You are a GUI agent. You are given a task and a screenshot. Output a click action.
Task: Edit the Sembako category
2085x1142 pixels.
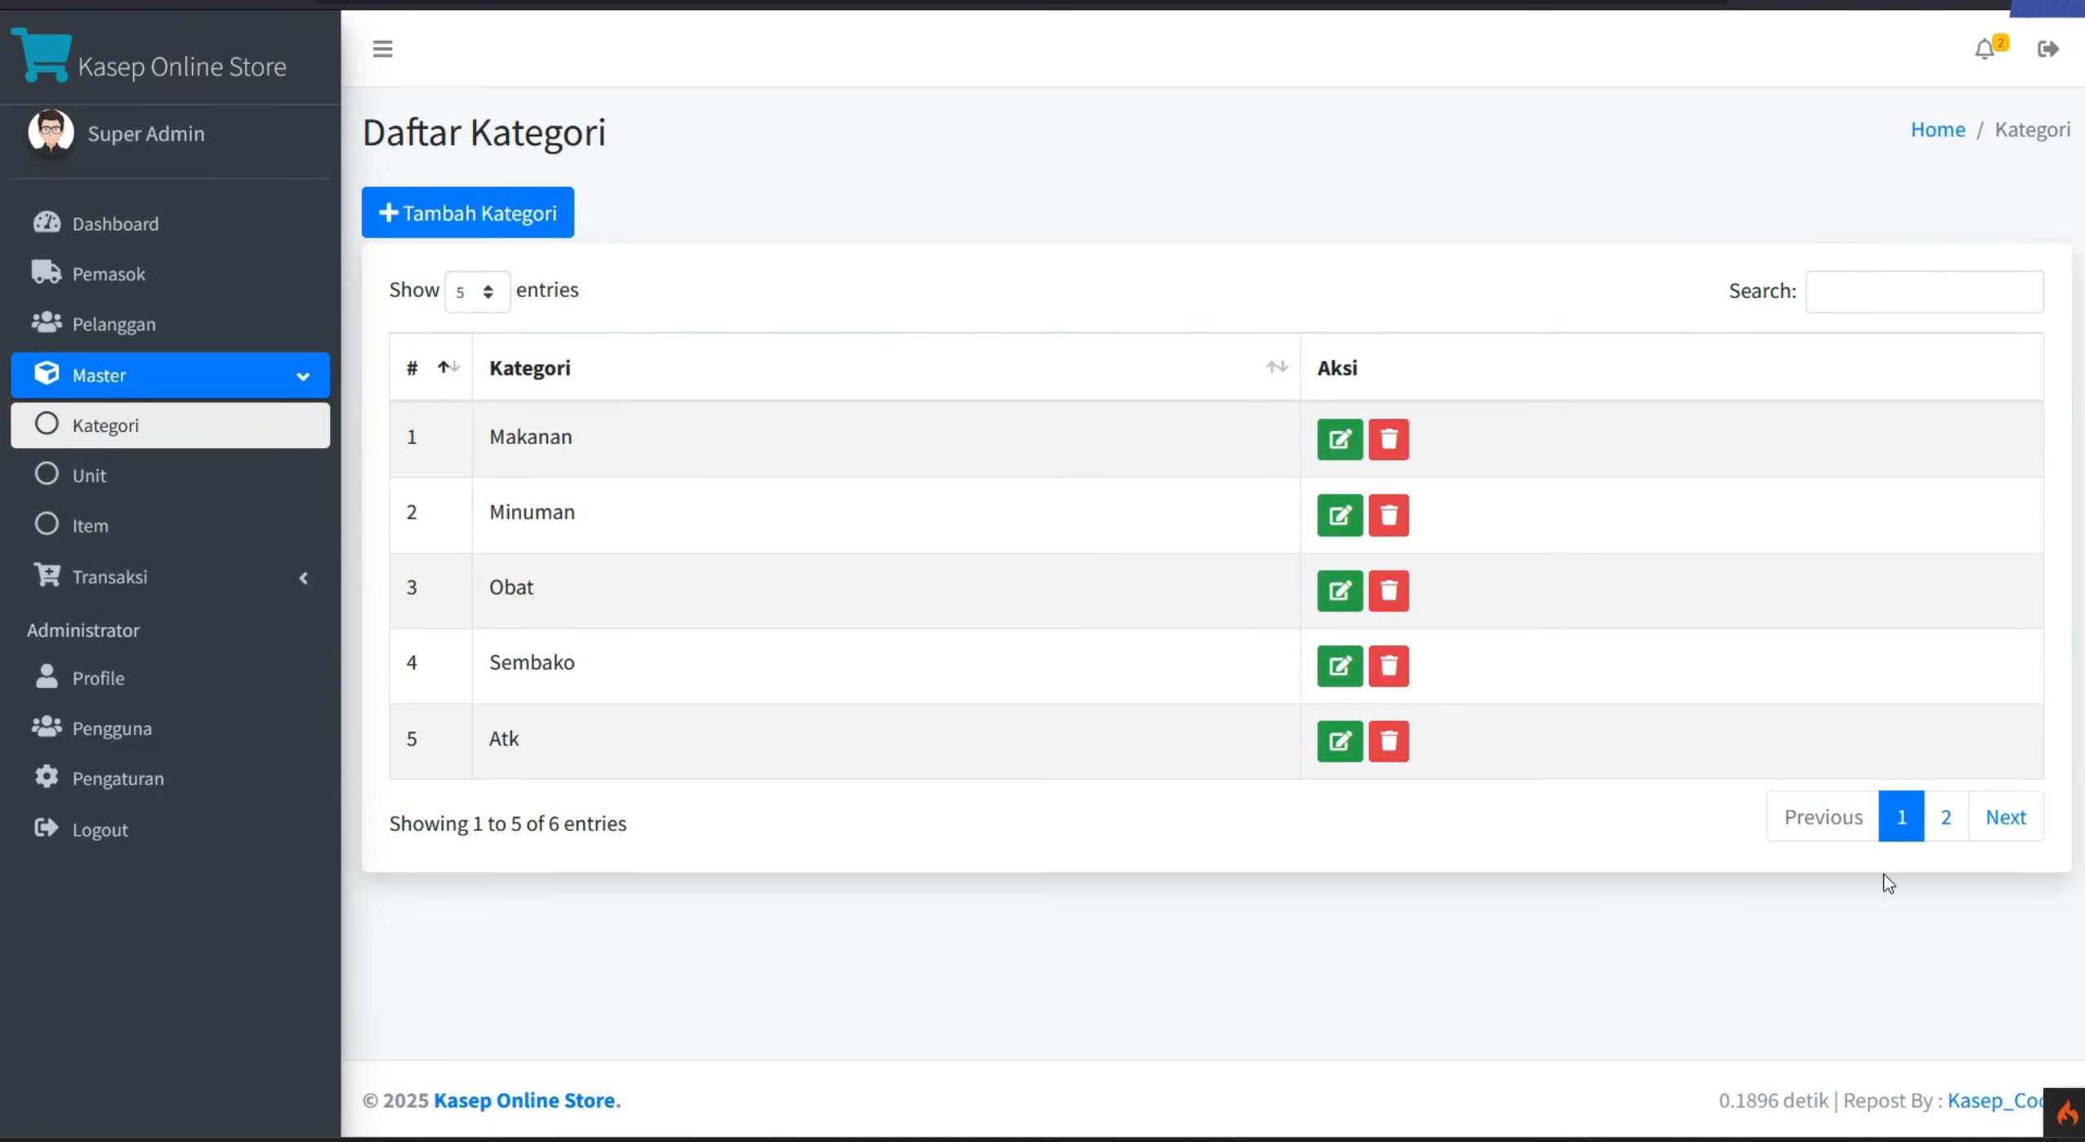[x=1339, y=666]
